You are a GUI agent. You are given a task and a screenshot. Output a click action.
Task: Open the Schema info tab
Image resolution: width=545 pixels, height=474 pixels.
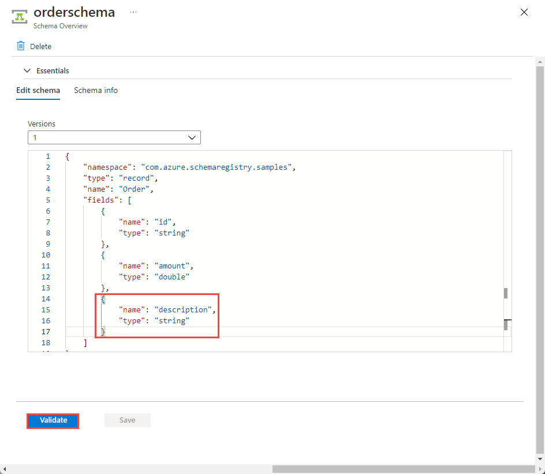96,90
